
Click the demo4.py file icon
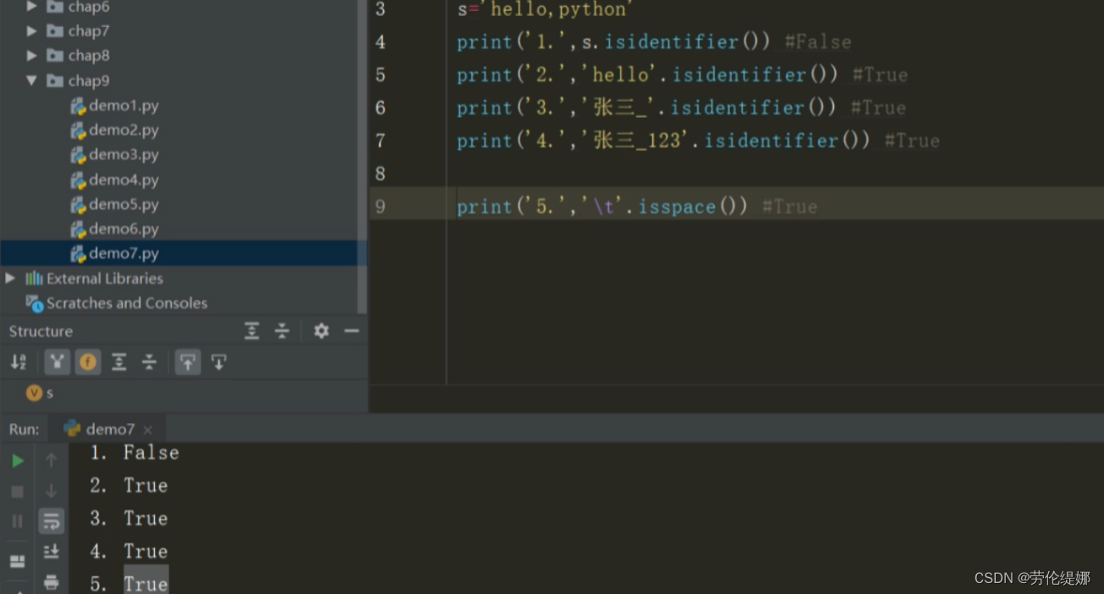[x=78, y=179]
